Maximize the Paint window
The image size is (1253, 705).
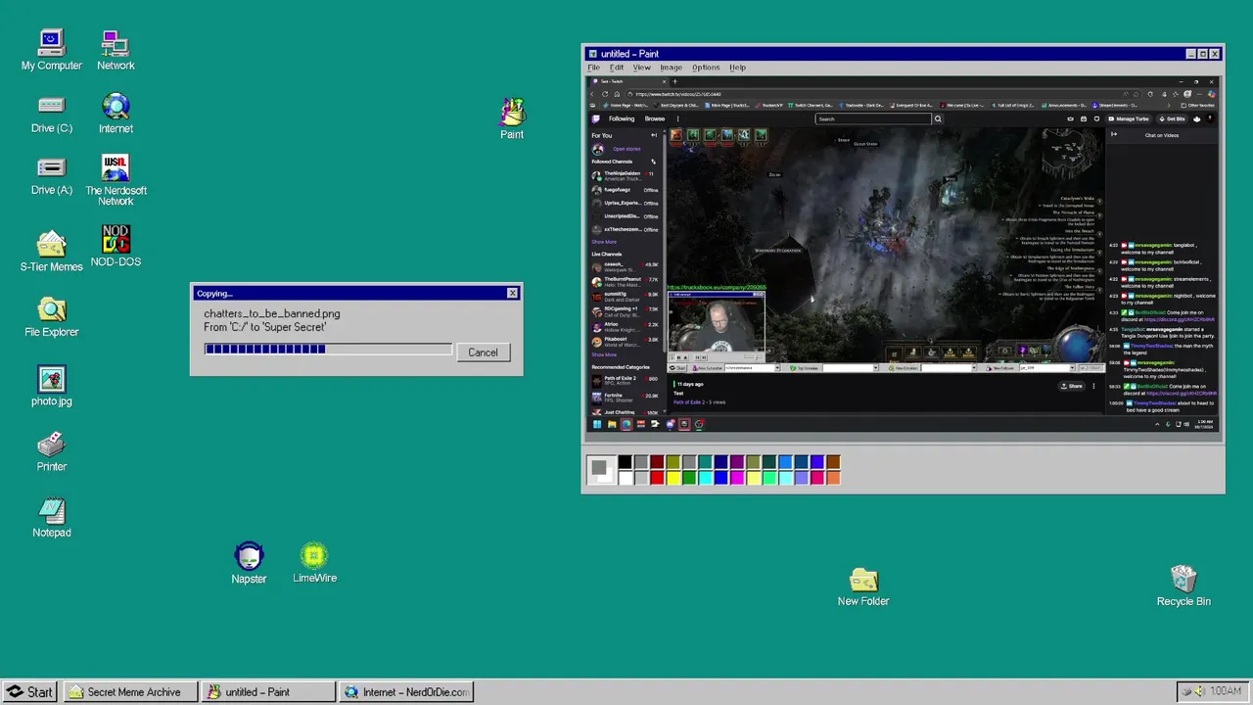pos(1203,54)
